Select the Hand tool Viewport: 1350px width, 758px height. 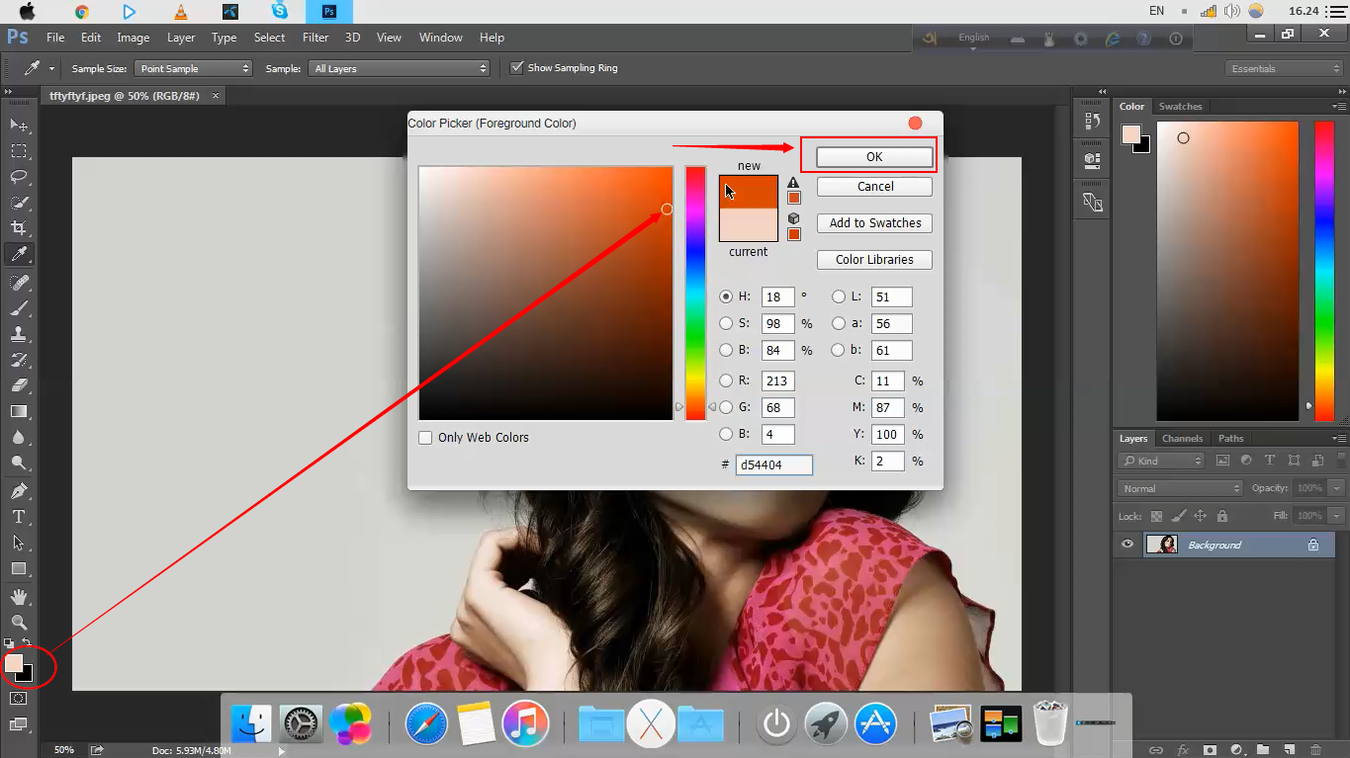[x=19, y=597]
